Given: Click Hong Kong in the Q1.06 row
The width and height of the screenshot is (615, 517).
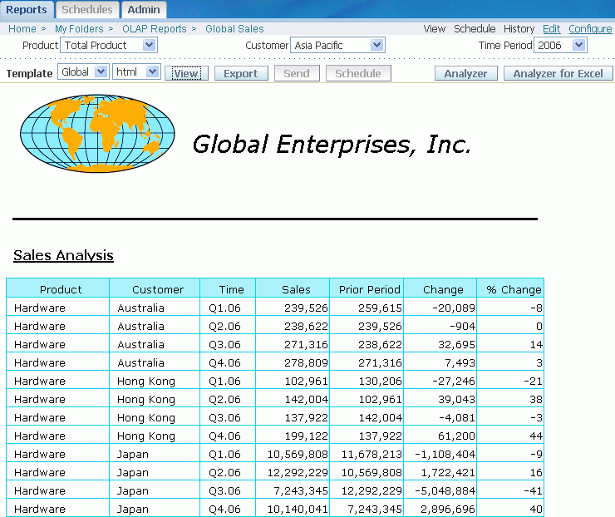Looking at the screenshot, I should click(146, 382).
